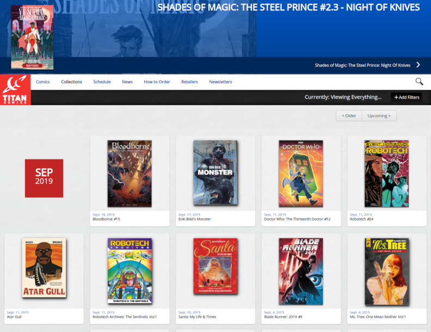Open the Comics menu item
This screenshot has width=431, height=332.
coord(42,82)
